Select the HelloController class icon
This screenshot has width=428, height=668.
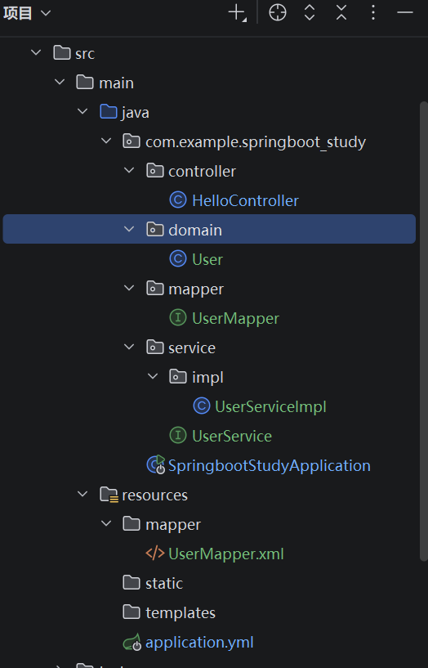tap(178, 200)
